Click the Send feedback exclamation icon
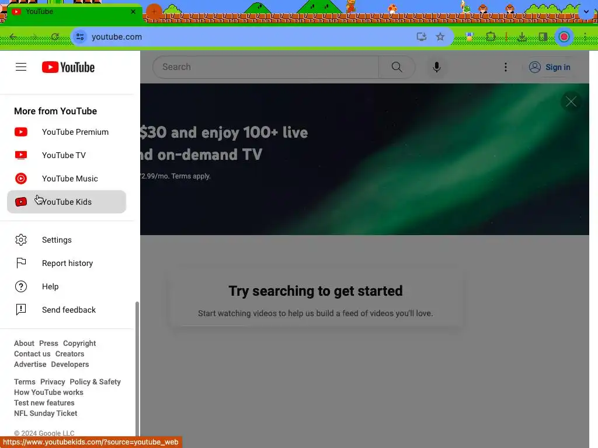 coord(21,310)
